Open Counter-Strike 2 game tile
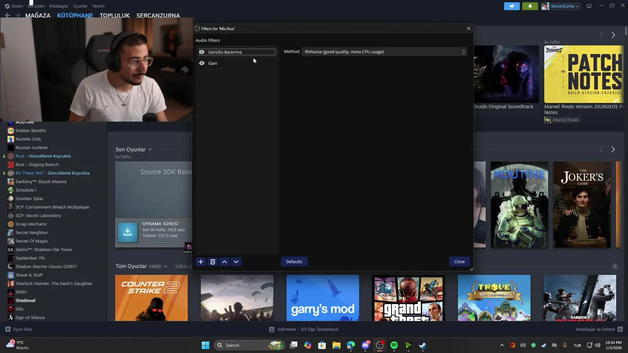This screenshot has width=628, height=353. [151, 298]
